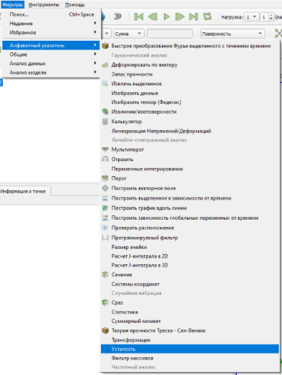The image size is (282, 375).
Task: Open the Фильтры menu
Action: pyautogui.click(x=13, y=4)
